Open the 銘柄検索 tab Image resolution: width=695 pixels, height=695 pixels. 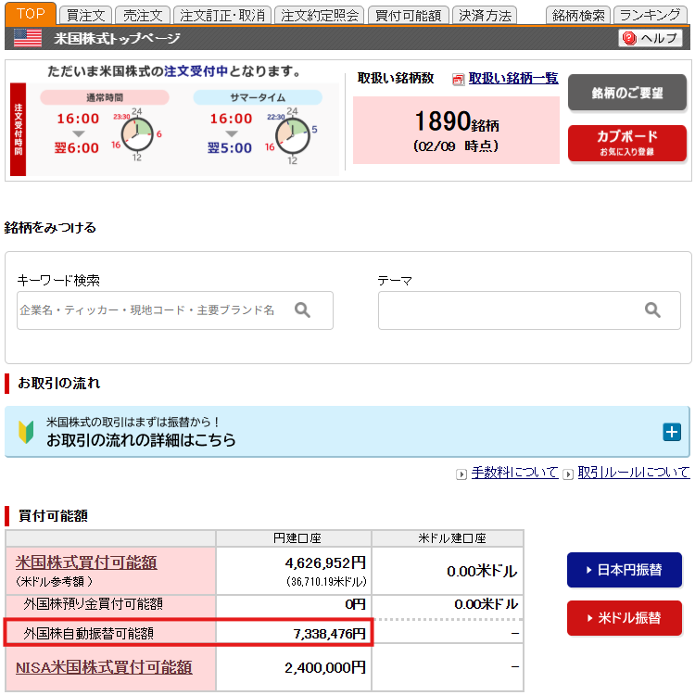(x=576, y=15)
